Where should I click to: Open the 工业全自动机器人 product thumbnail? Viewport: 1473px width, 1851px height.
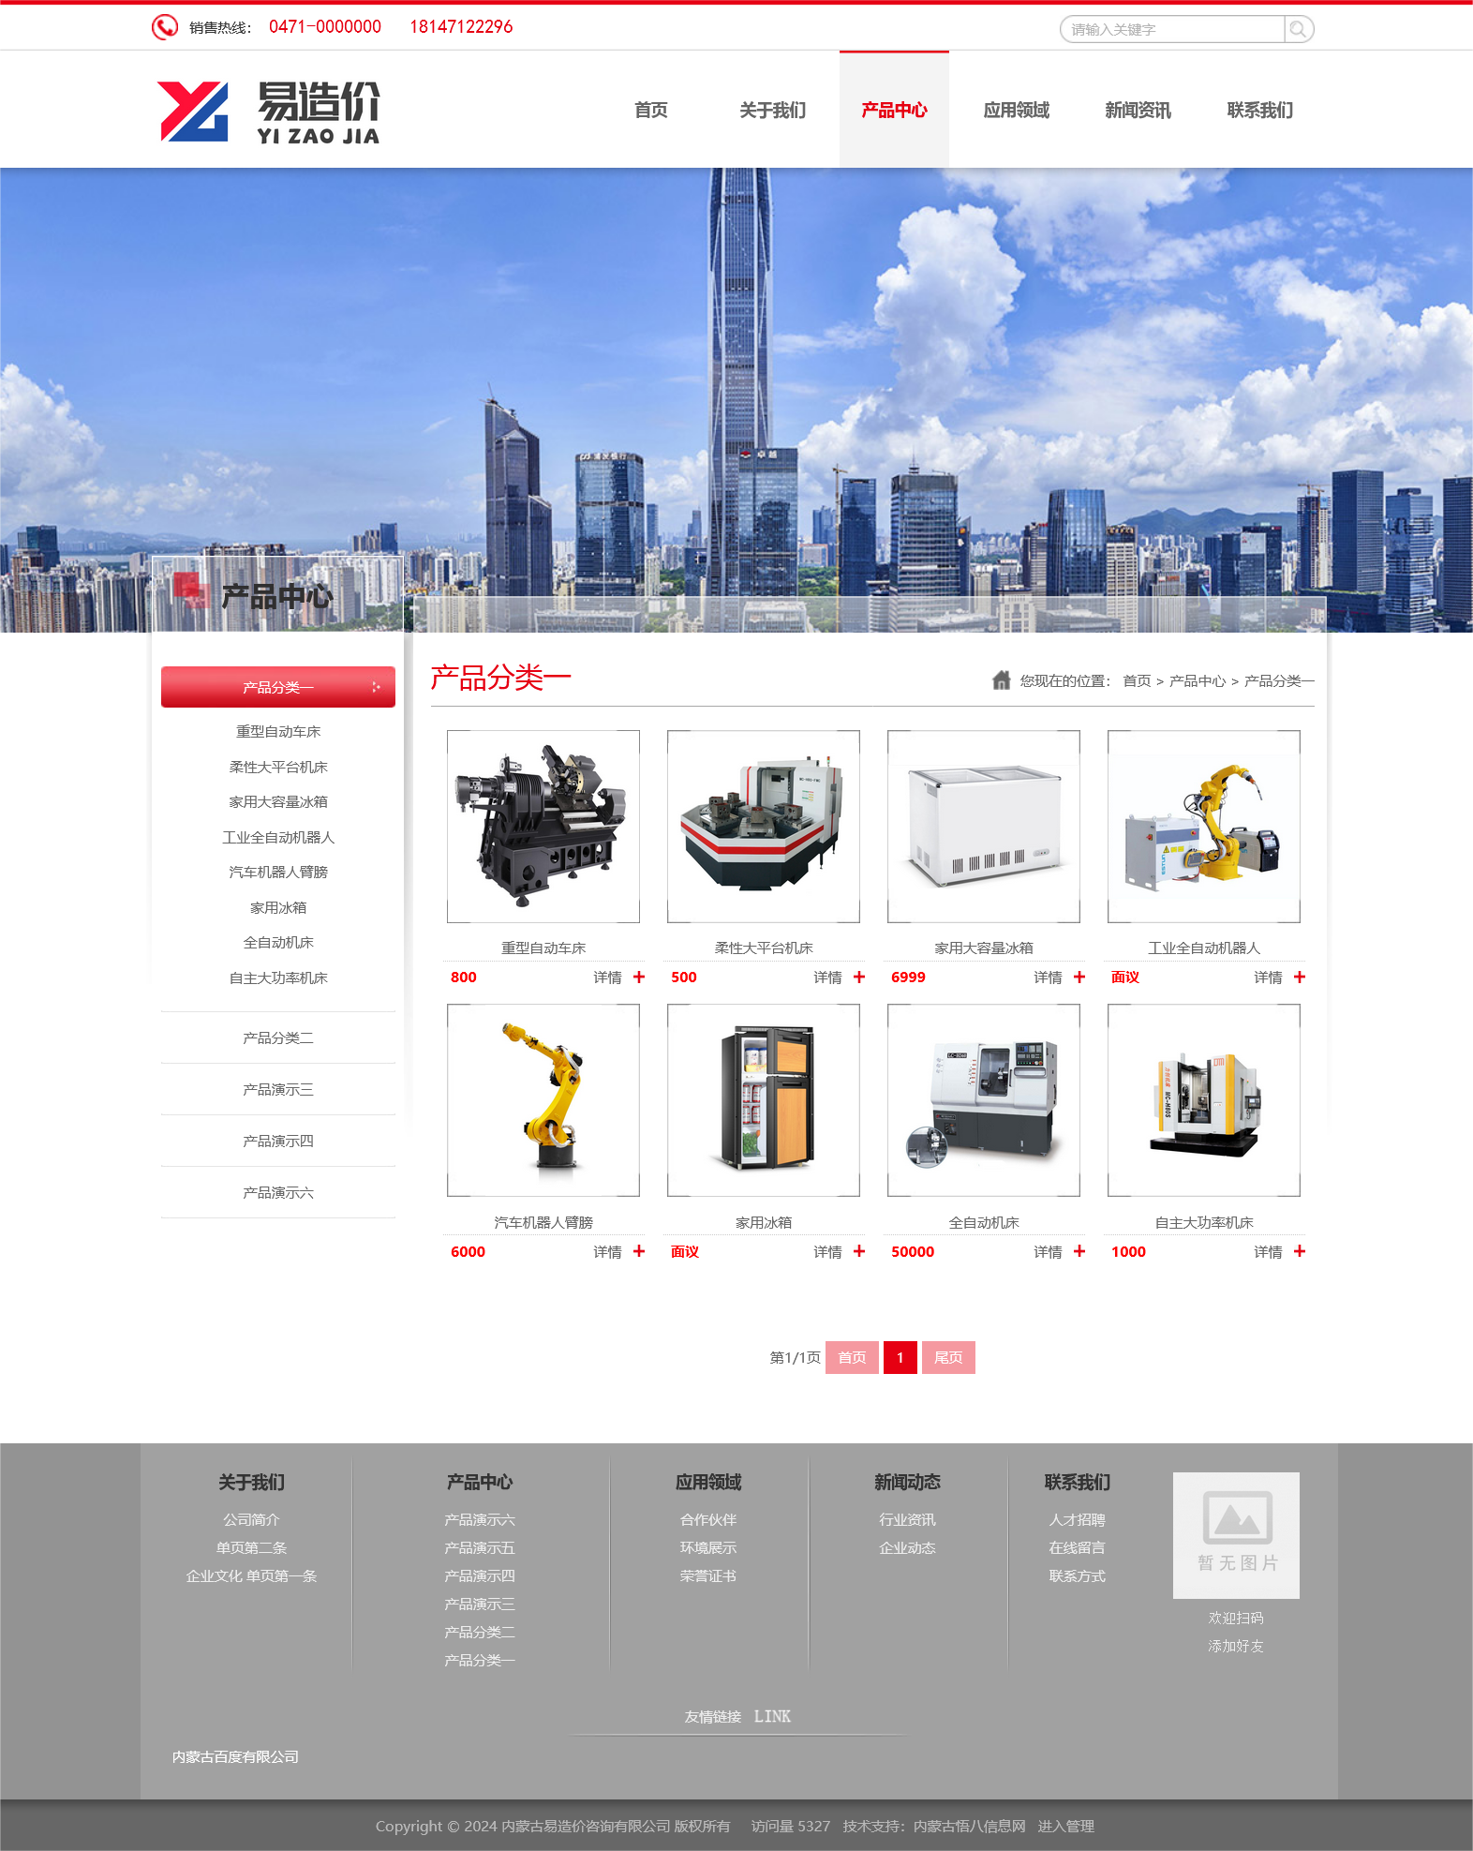click(x=1203, y=826)
